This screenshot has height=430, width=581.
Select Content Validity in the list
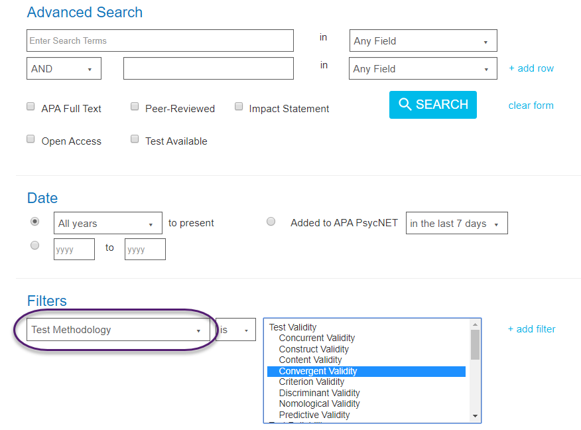click(310, 360)
